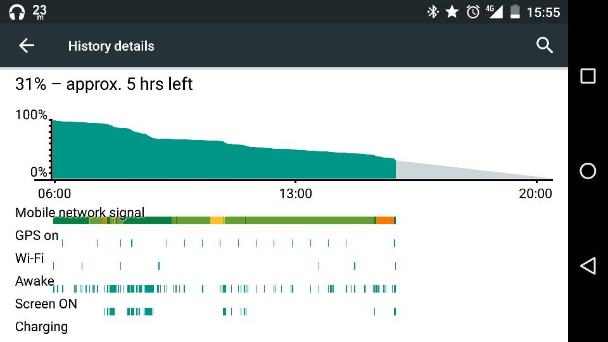Open recent apps with square button
Image resolution: width=608 pixels, height=342 pixels.
588,76
